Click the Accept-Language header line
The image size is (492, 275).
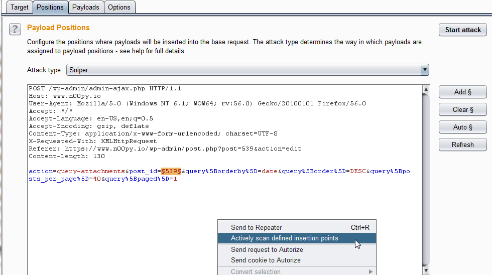(x=91, y=118)
